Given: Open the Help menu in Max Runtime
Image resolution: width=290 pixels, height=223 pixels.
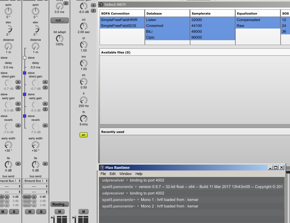Looking at the screenshot, I should 139,174.
